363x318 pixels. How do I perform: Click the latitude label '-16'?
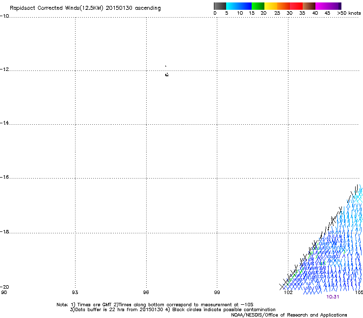(4, 177)
